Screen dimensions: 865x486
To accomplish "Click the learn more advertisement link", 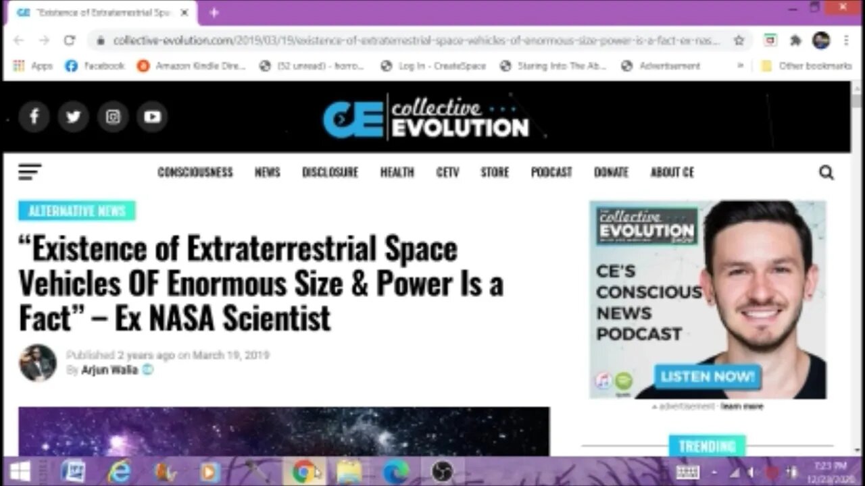I will [x=742, y=406].
